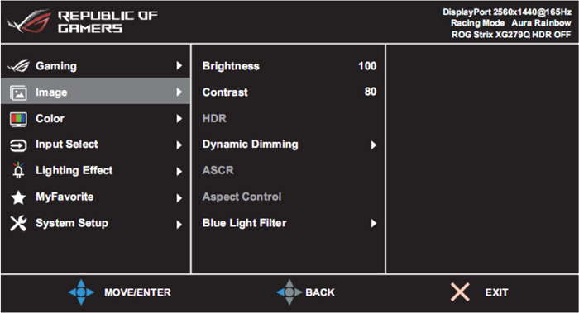
Task: Click the Move/Enter blue joystick icon
Action: [x=81, y=292]
